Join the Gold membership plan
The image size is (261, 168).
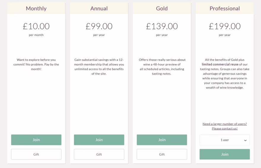click(x=162, y=140)
